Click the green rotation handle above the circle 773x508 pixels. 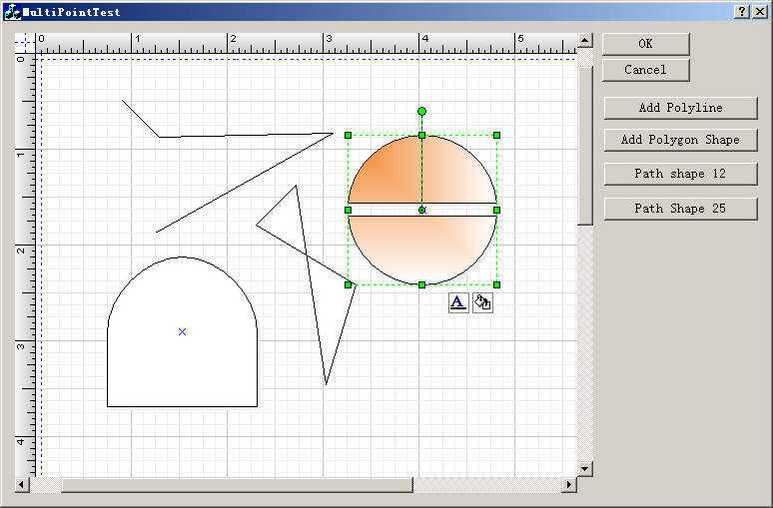click(422, 111)
